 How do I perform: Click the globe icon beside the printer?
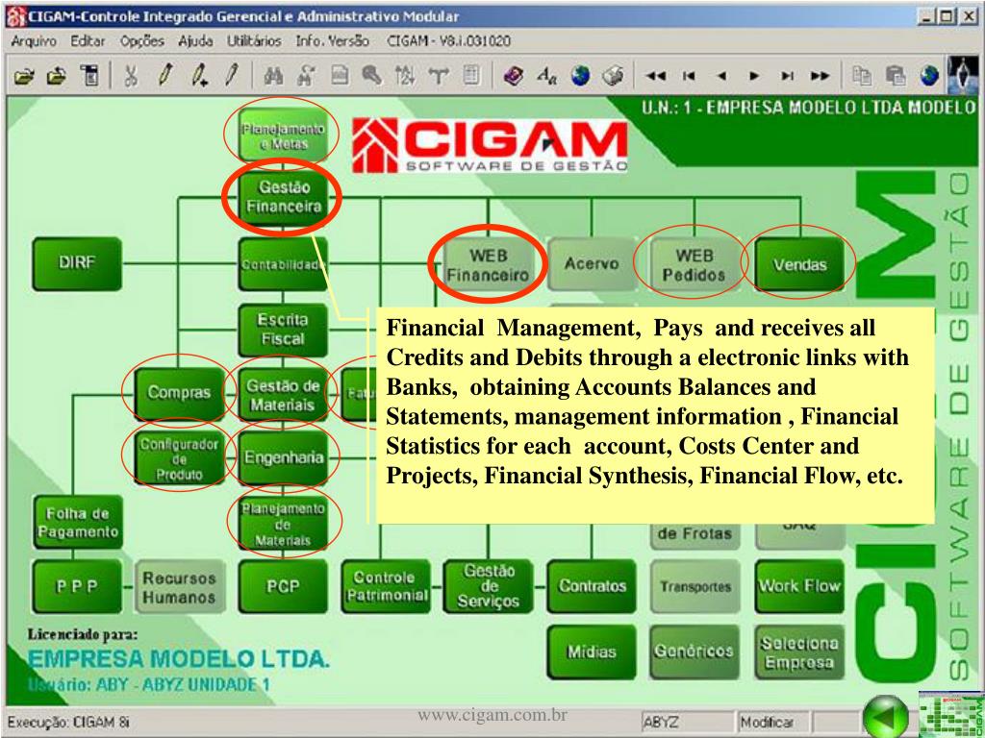580,77
